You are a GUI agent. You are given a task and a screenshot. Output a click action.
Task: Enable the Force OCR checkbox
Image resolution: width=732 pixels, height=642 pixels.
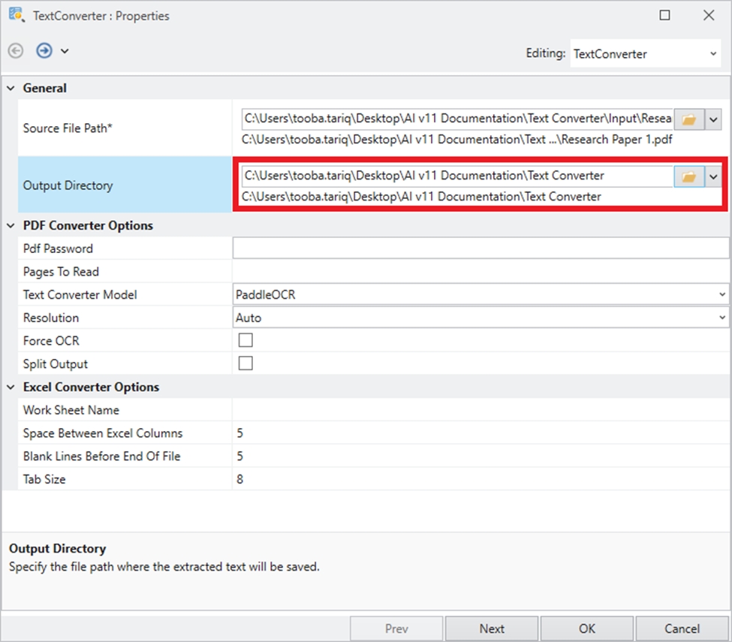pos(246,340)
